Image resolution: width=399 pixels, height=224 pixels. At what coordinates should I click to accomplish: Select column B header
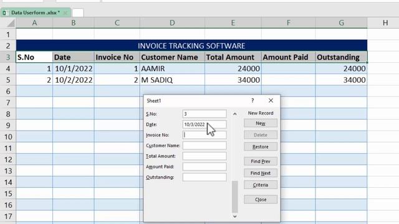click(x=74, y=23)
